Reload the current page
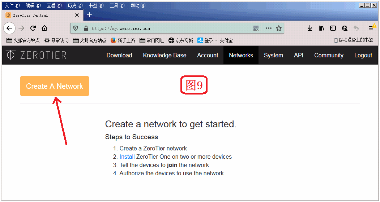 click(33, 28)
